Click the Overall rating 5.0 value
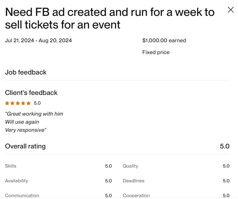 [x=225, y=146]
